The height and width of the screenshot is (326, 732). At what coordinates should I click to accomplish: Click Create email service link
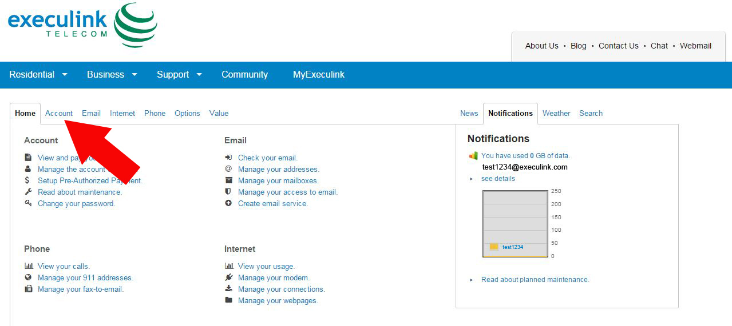(x=273, y=203)
